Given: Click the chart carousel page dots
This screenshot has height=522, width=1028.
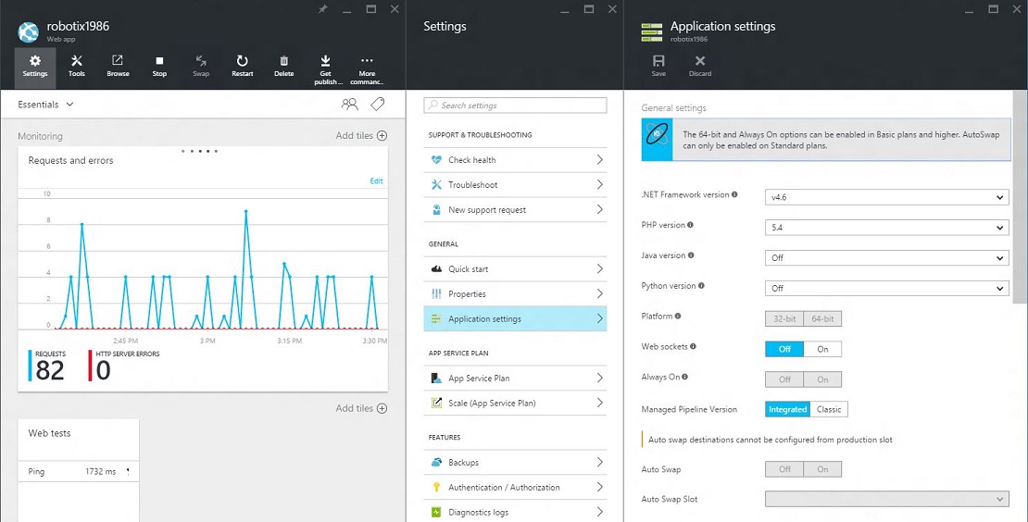Looking at the screenshot, I should tap(199, 151).
